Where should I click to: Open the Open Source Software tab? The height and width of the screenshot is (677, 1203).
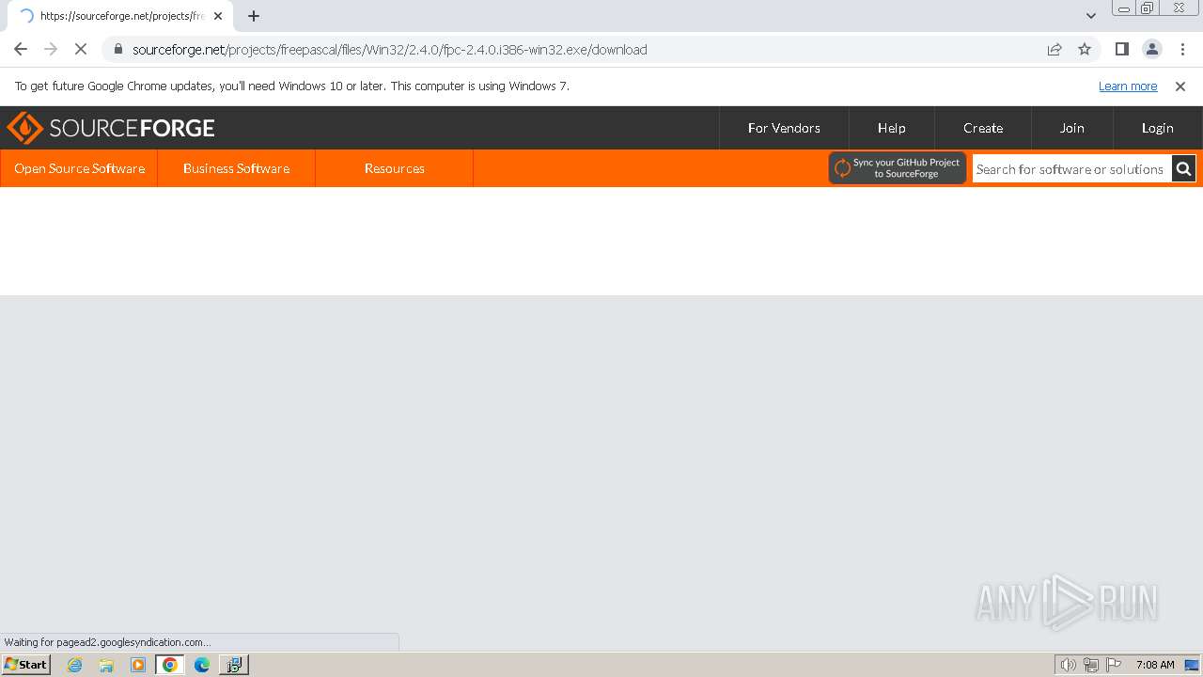coord(79,168)
